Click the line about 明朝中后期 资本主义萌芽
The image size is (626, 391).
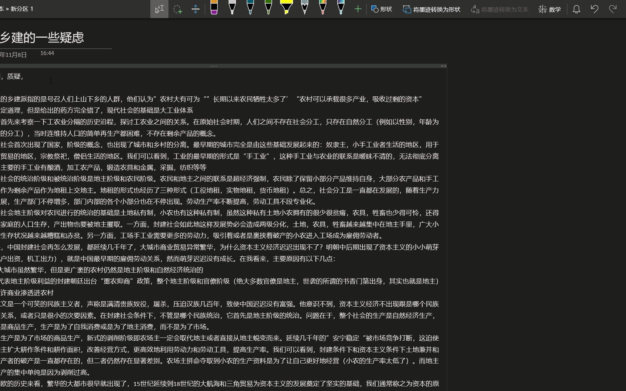220,247
